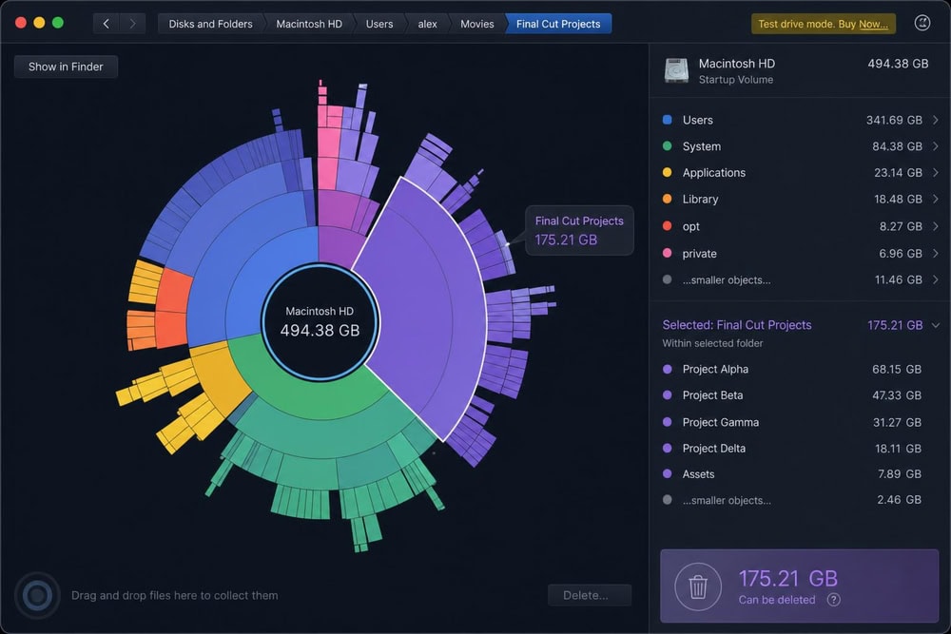Select Project Delta row

(801, 448)
